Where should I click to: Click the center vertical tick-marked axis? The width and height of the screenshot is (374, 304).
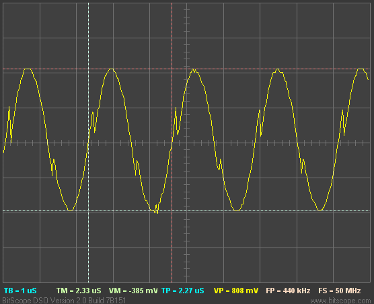(186, 143)
